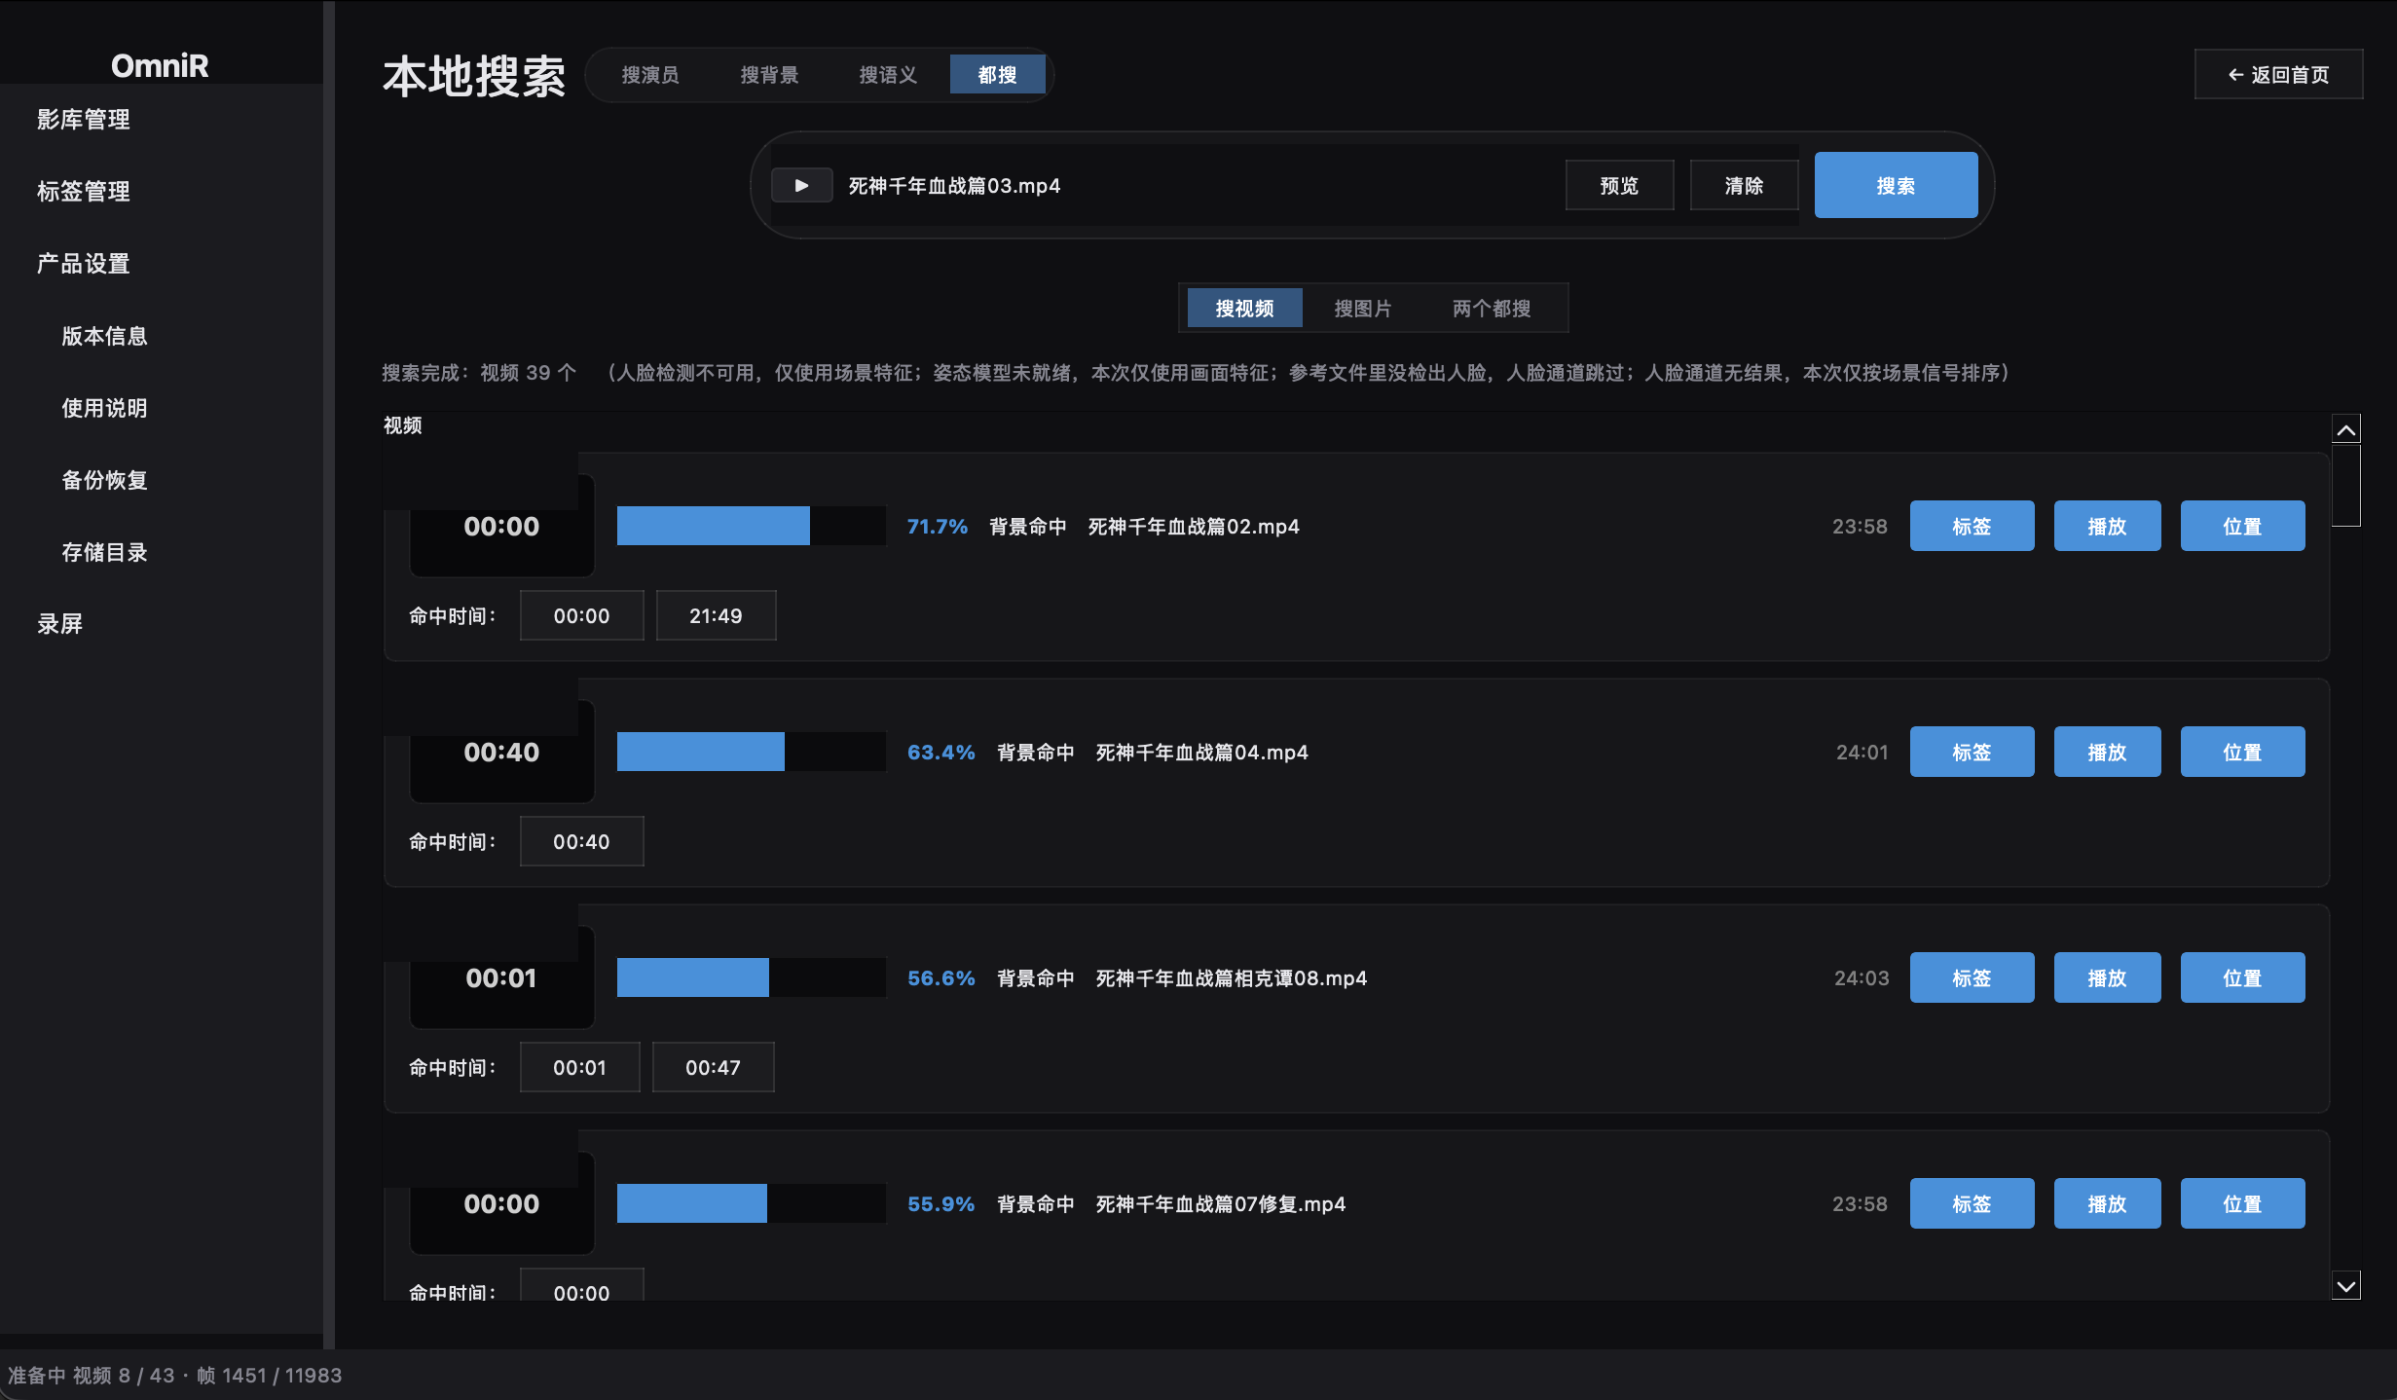The image size is (2397, 1400).
Task: Choose 搜图片 result type
Action: point(1363,309)
